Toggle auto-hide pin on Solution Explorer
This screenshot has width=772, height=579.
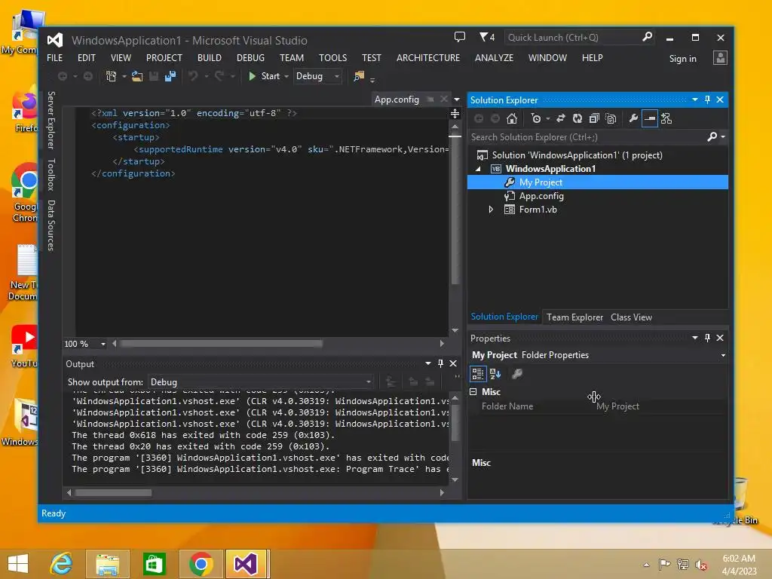point(707,100)
